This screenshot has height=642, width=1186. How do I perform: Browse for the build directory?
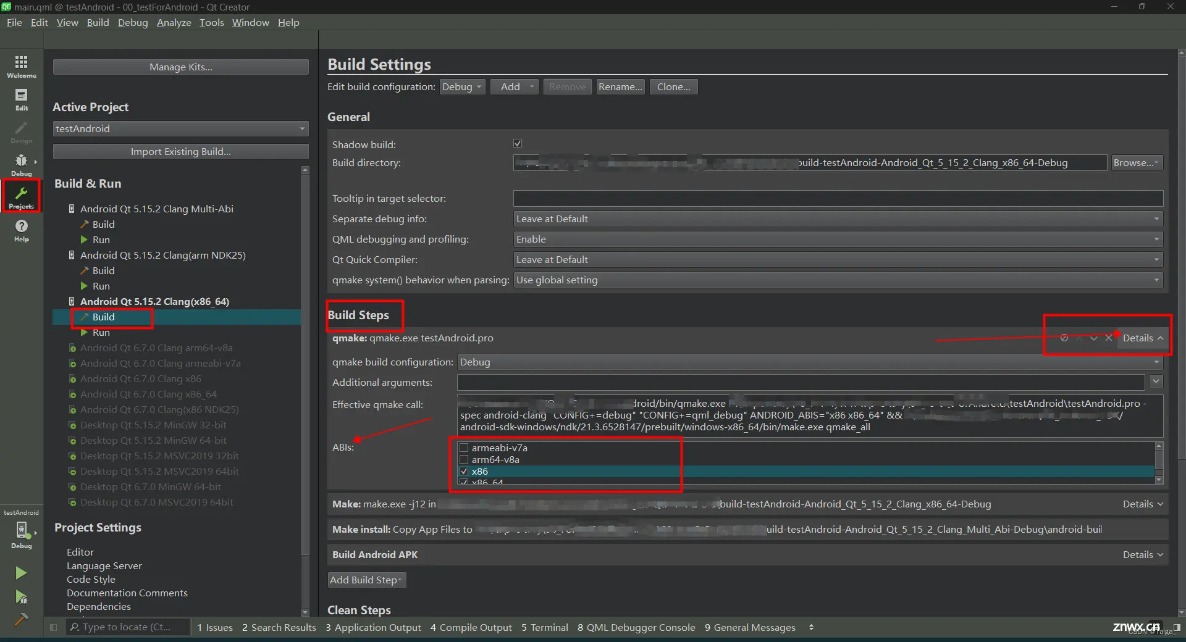tap(1137, 163)
